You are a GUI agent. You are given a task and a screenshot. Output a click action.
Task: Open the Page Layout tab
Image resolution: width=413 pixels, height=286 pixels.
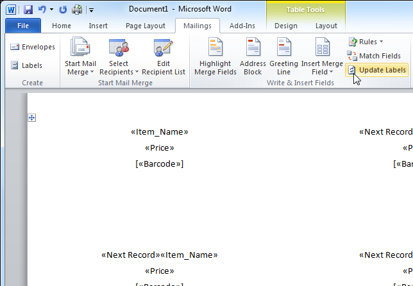(x=146, y=26)
